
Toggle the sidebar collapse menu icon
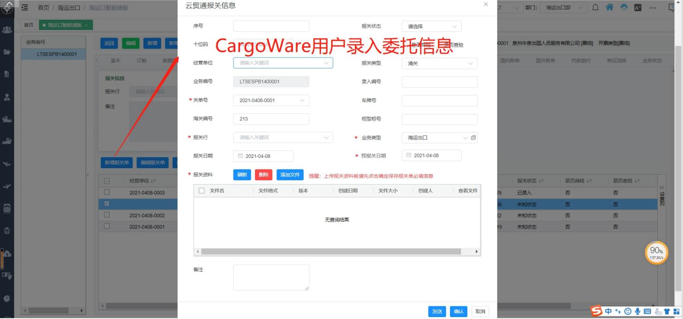[25, 7]
